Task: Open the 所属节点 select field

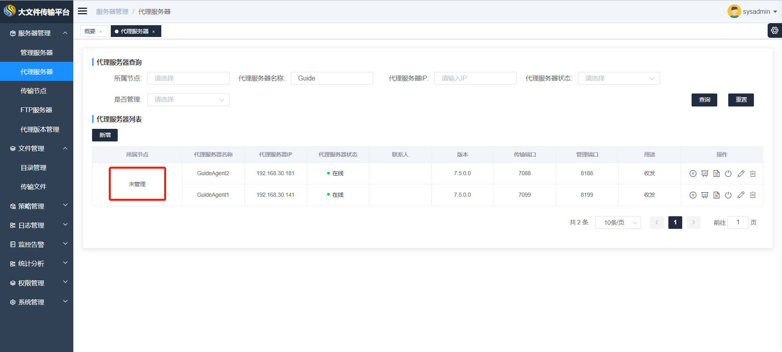Action: point(188,78)
